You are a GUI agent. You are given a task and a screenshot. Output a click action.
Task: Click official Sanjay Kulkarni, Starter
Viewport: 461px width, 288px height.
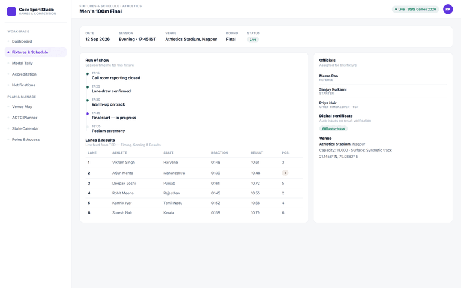[x=383, y=91]
